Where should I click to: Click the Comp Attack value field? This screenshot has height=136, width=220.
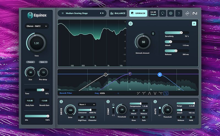point(134,110)
